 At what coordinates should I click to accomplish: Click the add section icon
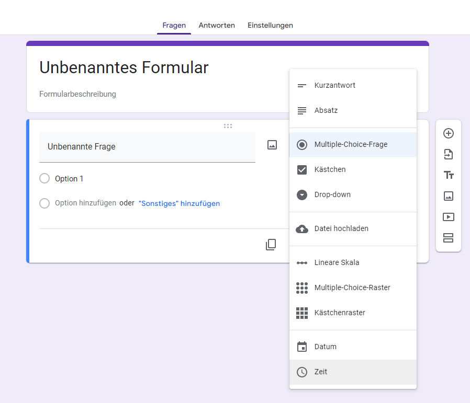(x=448, y=238)
